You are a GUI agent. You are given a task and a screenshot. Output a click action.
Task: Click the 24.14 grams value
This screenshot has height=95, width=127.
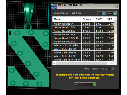[x=87, y=42]
